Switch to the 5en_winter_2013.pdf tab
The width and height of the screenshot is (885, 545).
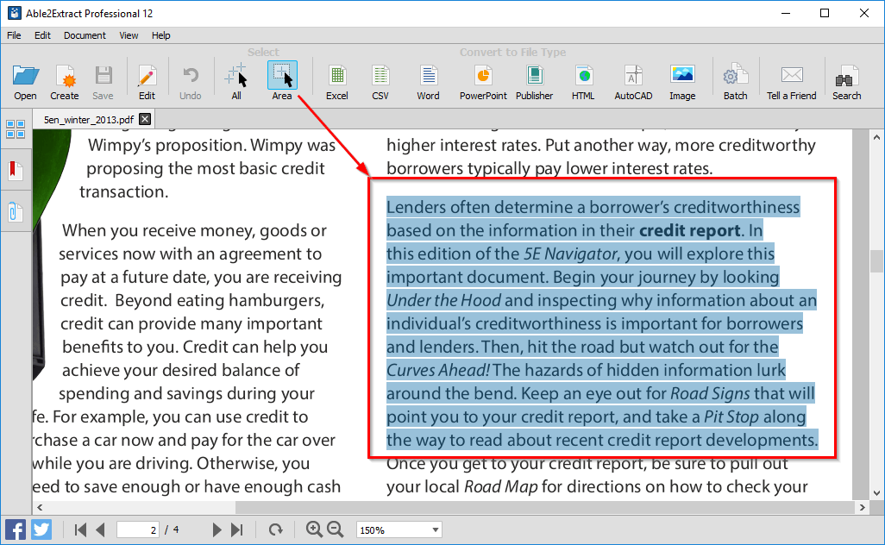[x=89, y=120]
